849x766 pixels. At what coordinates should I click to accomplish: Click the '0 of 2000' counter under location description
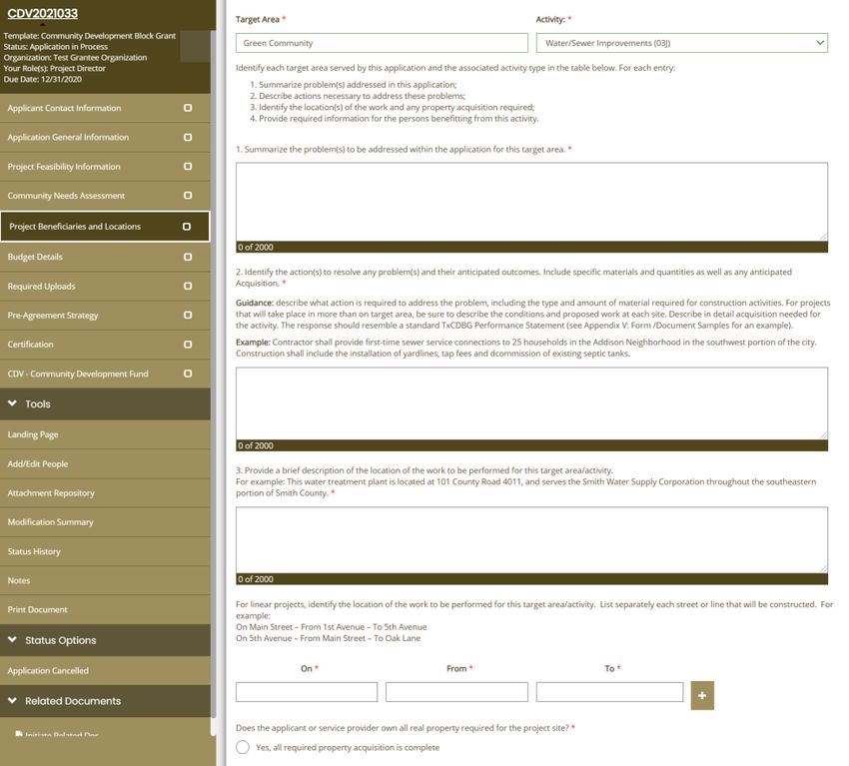tap(256, 579)
